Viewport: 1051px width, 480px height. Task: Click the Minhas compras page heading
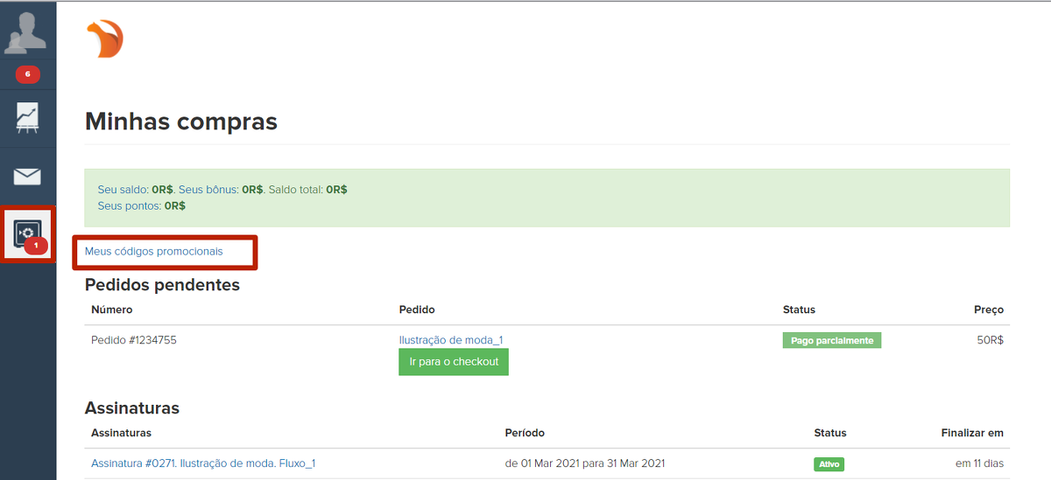[180, 122]
